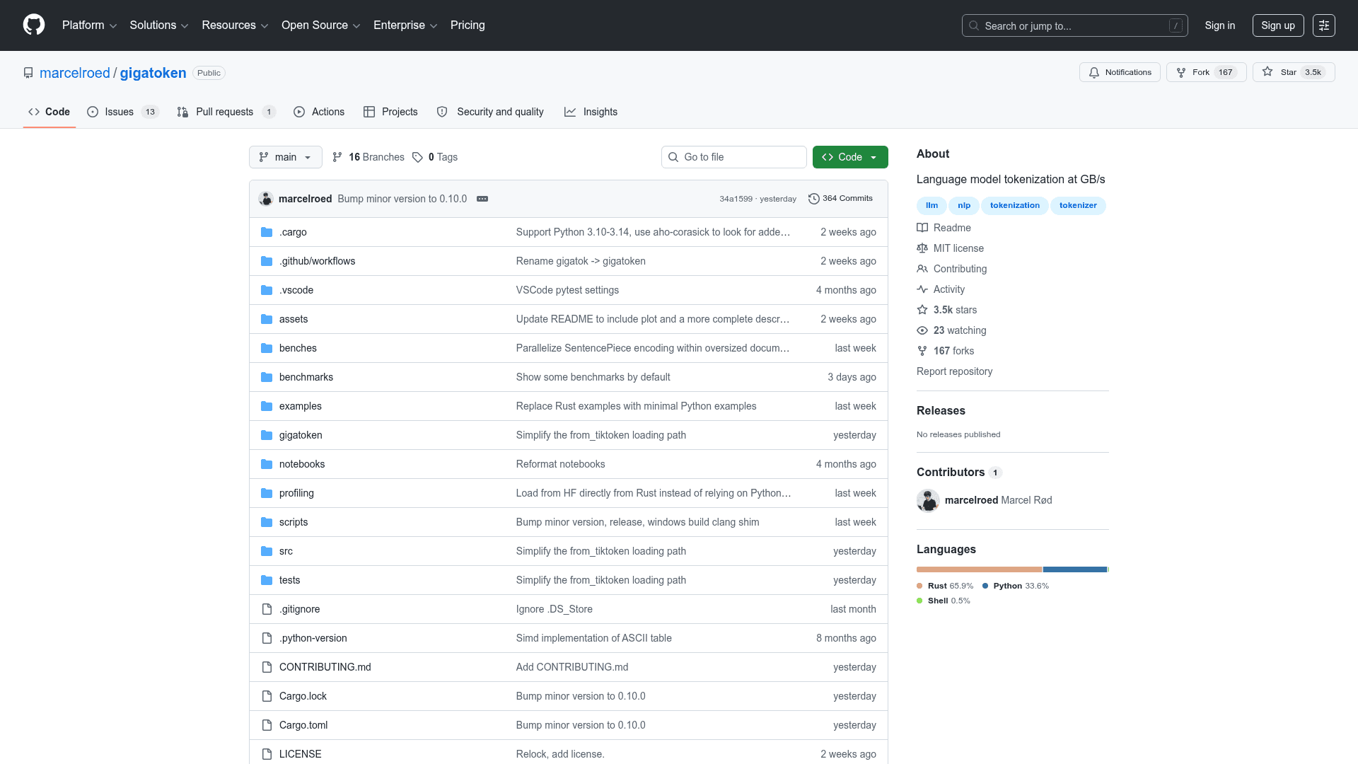
Task: Click the Rust language bar segment
Action: point(979,569)
